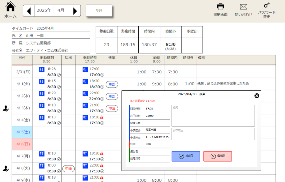Image resolution: width=285 pixels, height=182 pixels.
Task: Approve the overtime request (承認 button)
Action: (x=186, y=156)
